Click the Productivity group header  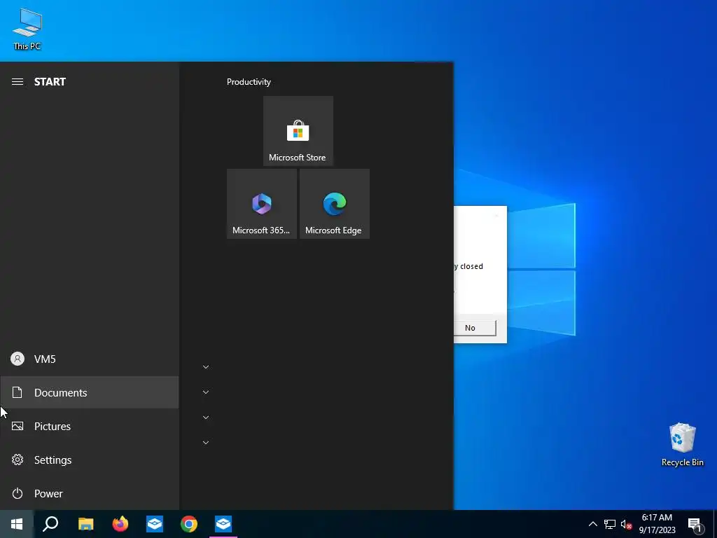[x=249, y=82]
